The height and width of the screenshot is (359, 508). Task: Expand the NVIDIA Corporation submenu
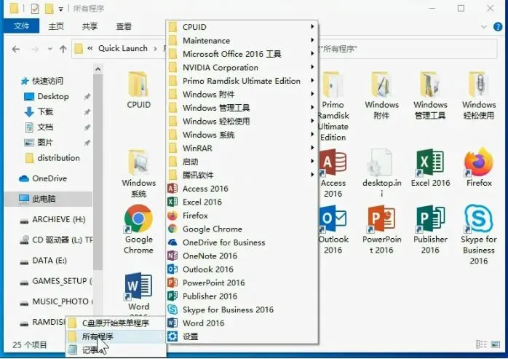pos(242,68)
